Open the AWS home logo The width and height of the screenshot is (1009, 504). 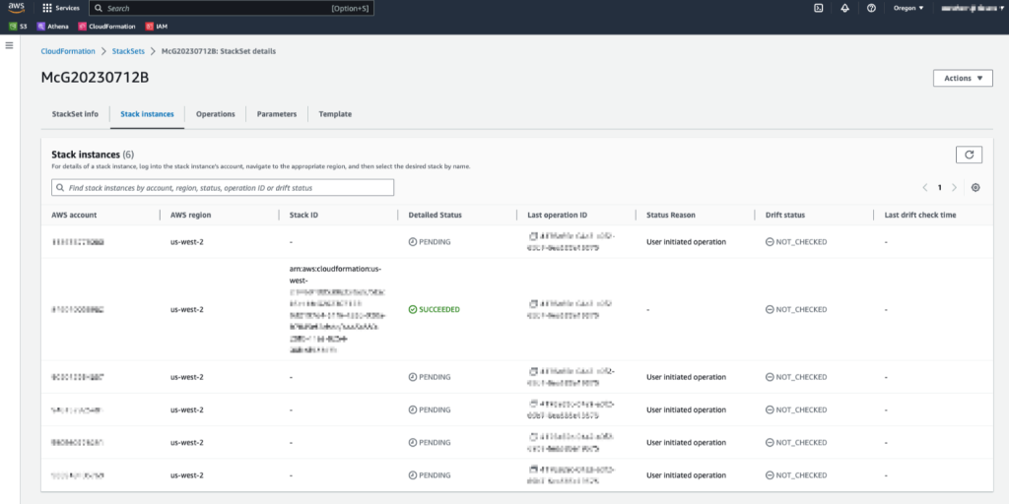[16, 8]
